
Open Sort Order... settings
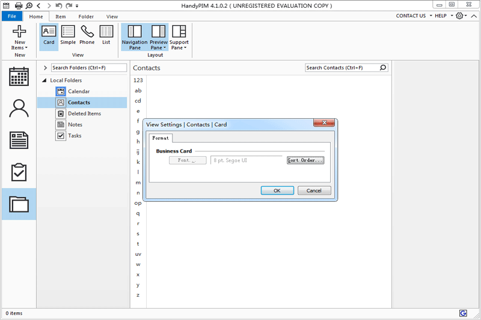(305, 160)
